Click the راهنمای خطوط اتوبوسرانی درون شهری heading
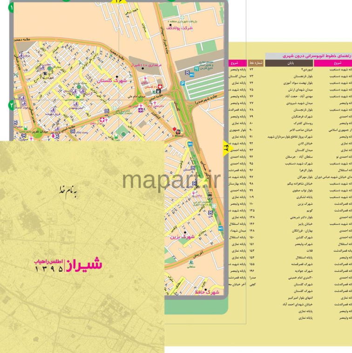 pyautogui.click(x=317, y=56)
